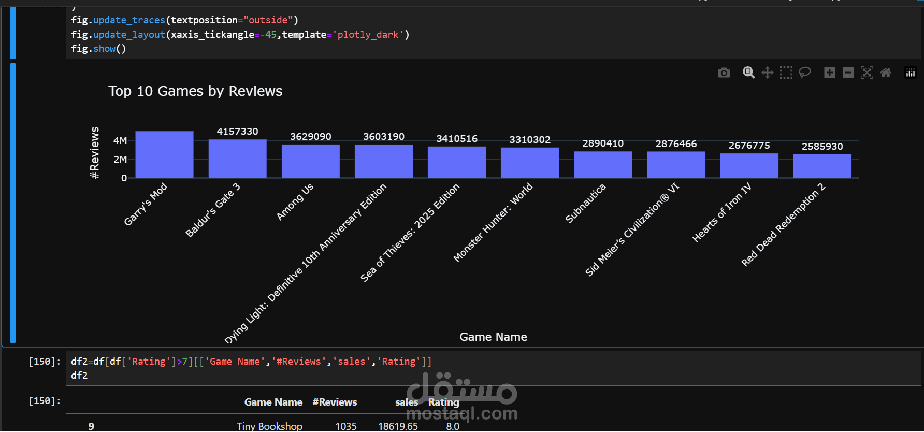Viewport: 924px width, 432px height.
Task: Click the value label 3629090
Action: pyautogui.click(x=311, y=137)
